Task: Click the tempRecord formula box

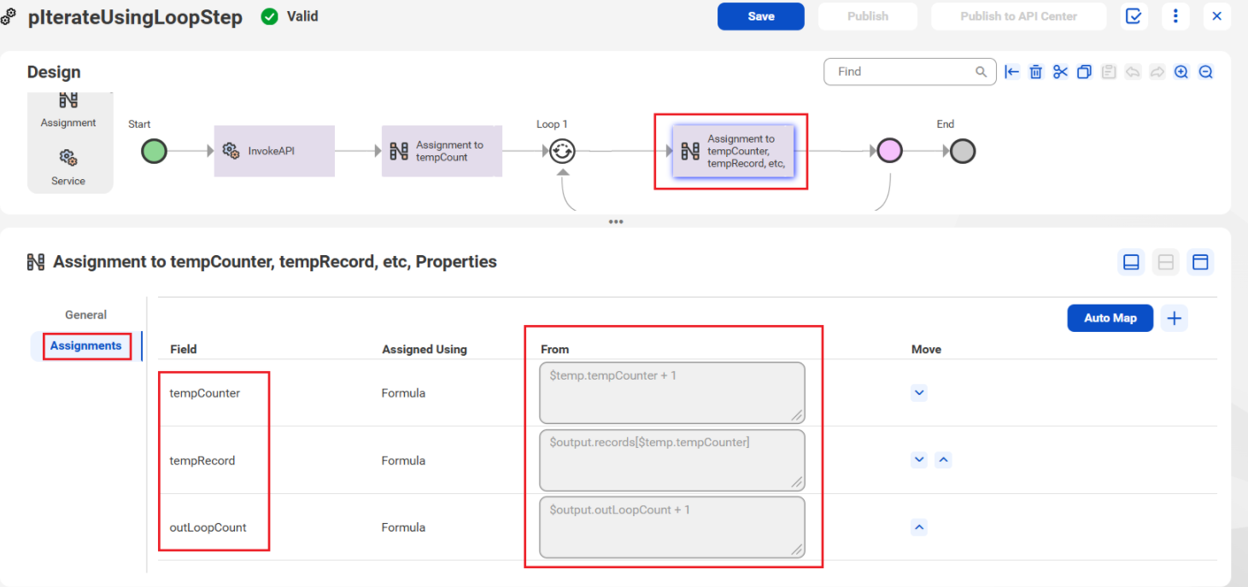Action: 672,460
